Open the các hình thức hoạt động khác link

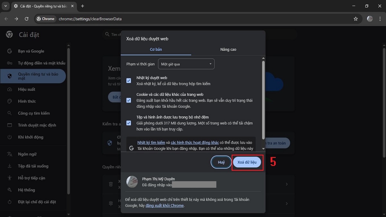[x=195, y=142]
